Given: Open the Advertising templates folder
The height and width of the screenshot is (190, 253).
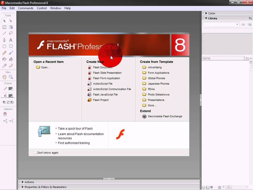Looking at the screenshot, I should click(x=152, y=67).
